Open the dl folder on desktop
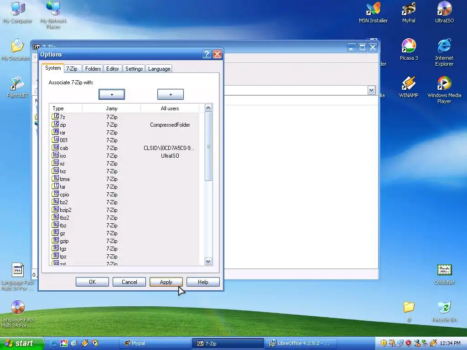Image resolution: width=467 pixels, height=350 pixels. (x=409, y=311)
